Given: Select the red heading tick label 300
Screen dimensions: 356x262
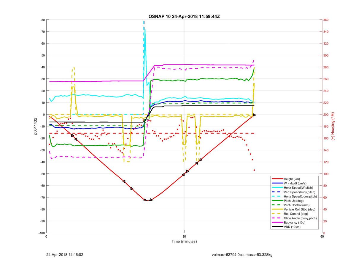Looking at the screenshot, I should [326, 55].
